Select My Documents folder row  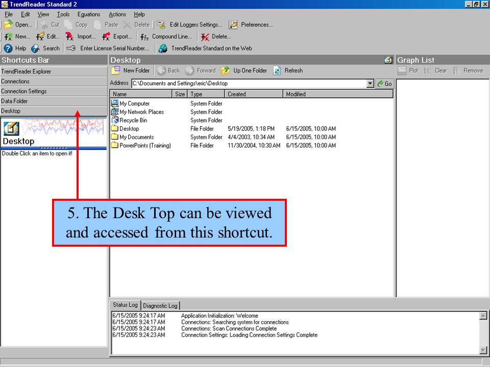133,137
